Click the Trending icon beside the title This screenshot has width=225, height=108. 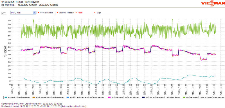click(2, 5)
